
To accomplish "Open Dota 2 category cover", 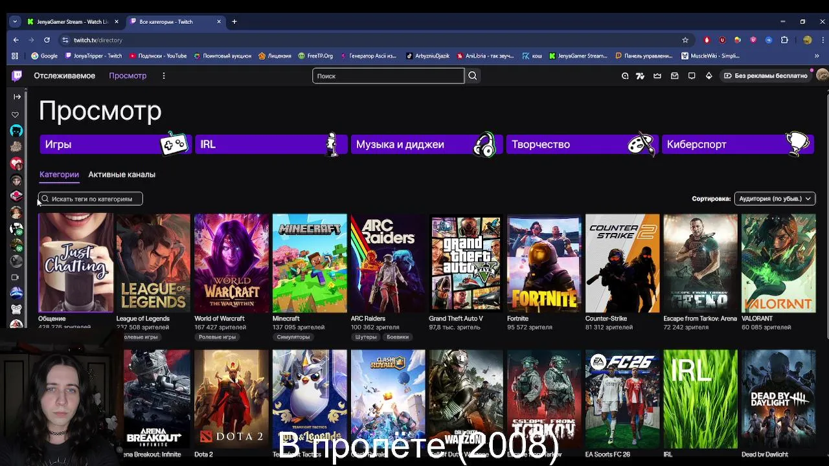I will click(231, 399).
